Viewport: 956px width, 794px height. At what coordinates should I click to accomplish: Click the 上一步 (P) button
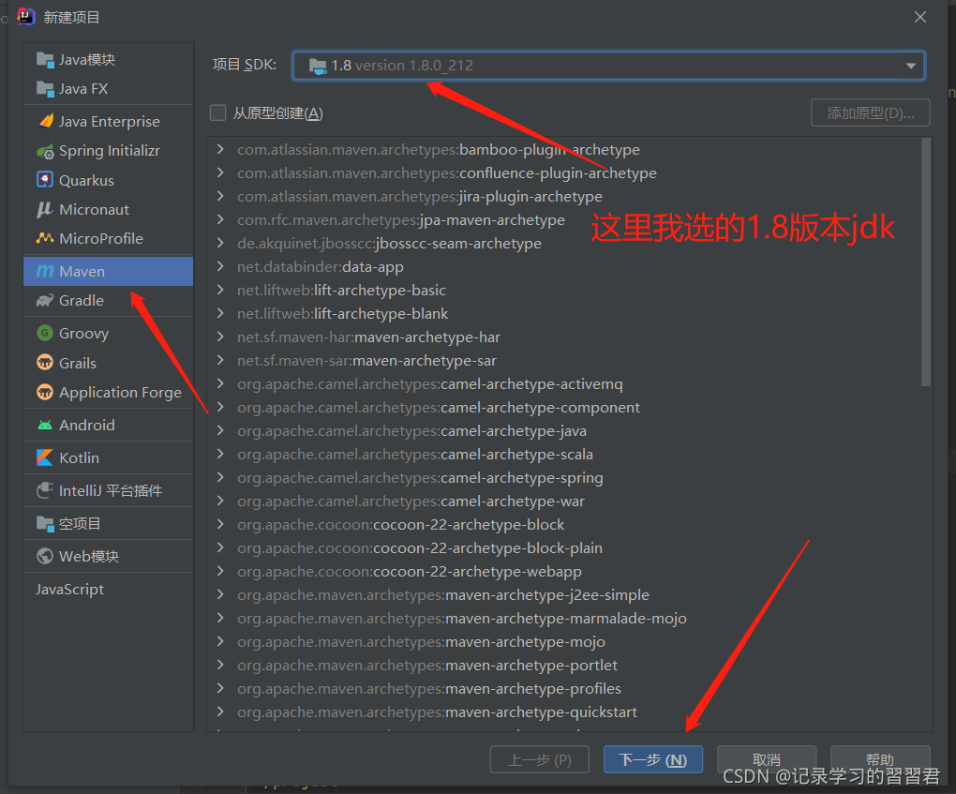pyautogui.click(x=540, y=760)
